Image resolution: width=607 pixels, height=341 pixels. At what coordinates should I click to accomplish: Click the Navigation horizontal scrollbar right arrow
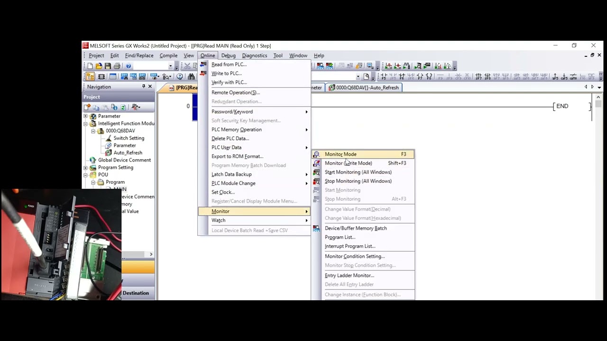click(151, 254)
